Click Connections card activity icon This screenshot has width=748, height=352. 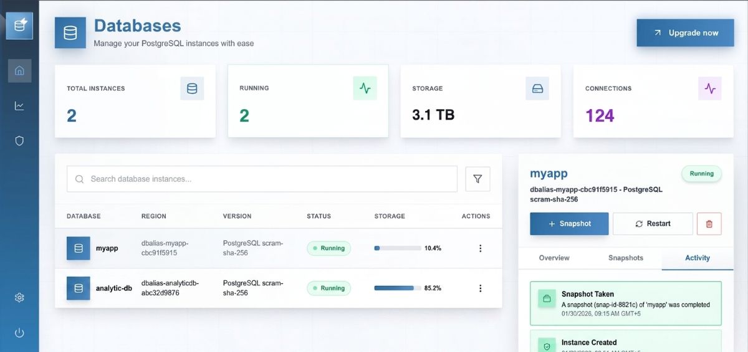(x=710, y=88)
